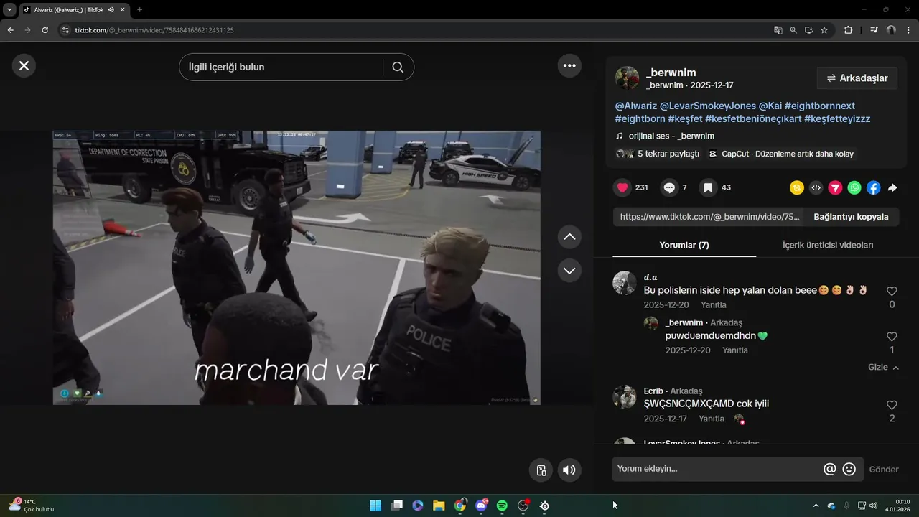The height and width of the screenshot is (517, 919).
Task: Open more share options arrow
Action: (x=892, y=187)
